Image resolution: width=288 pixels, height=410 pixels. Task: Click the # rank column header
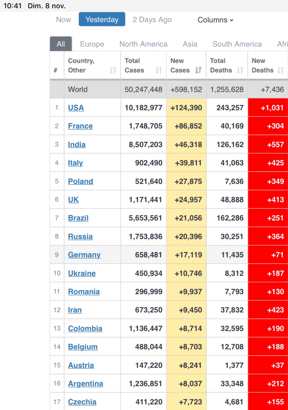[56, 70]
